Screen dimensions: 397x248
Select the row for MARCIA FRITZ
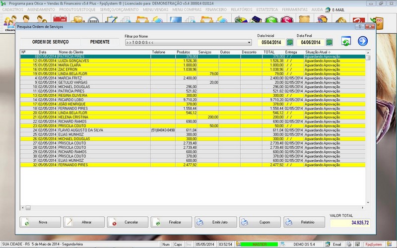[x=193, y=78]
